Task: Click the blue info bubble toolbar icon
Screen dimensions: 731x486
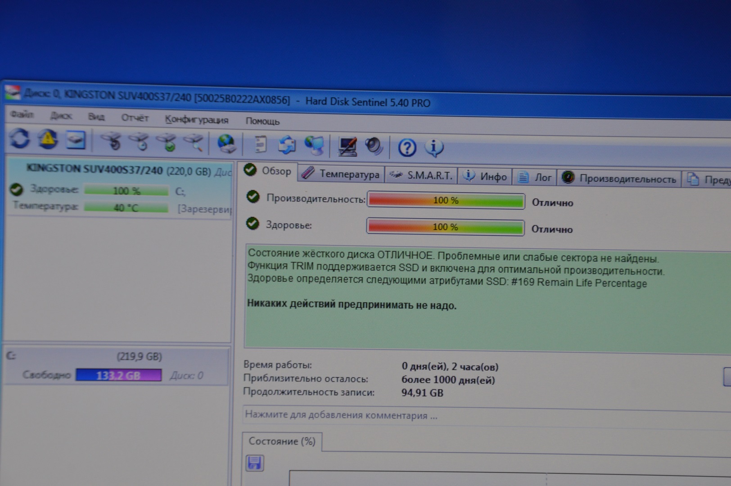Action: [x=434, y=148]
